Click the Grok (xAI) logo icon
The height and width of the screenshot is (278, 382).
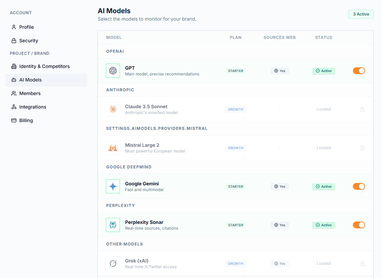113,263
